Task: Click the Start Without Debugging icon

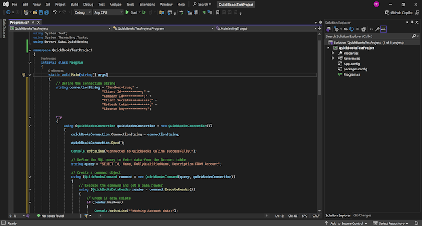Action: [144, 12]
